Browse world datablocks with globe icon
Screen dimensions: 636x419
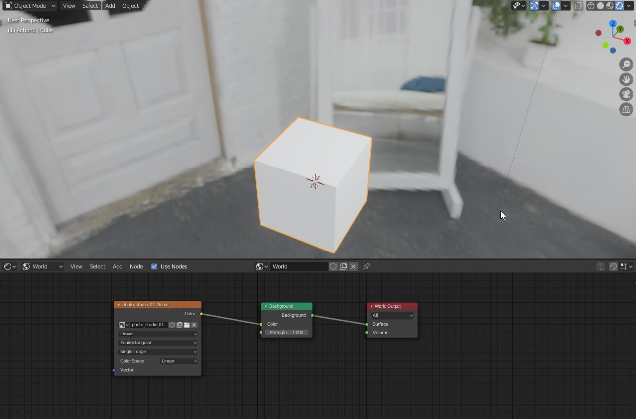pyautogui.click(x=262, y=266)
